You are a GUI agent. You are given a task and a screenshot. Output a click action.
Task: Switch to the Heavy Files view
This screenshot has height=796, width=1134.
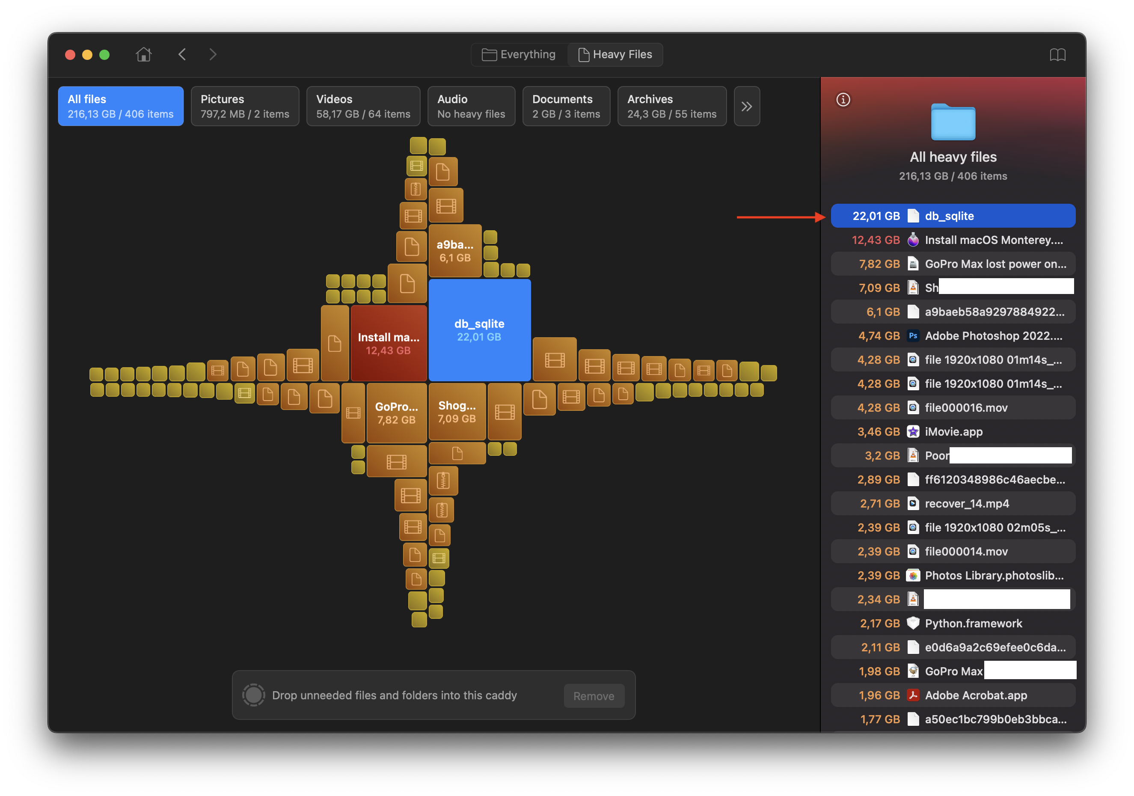pos(615,54)
